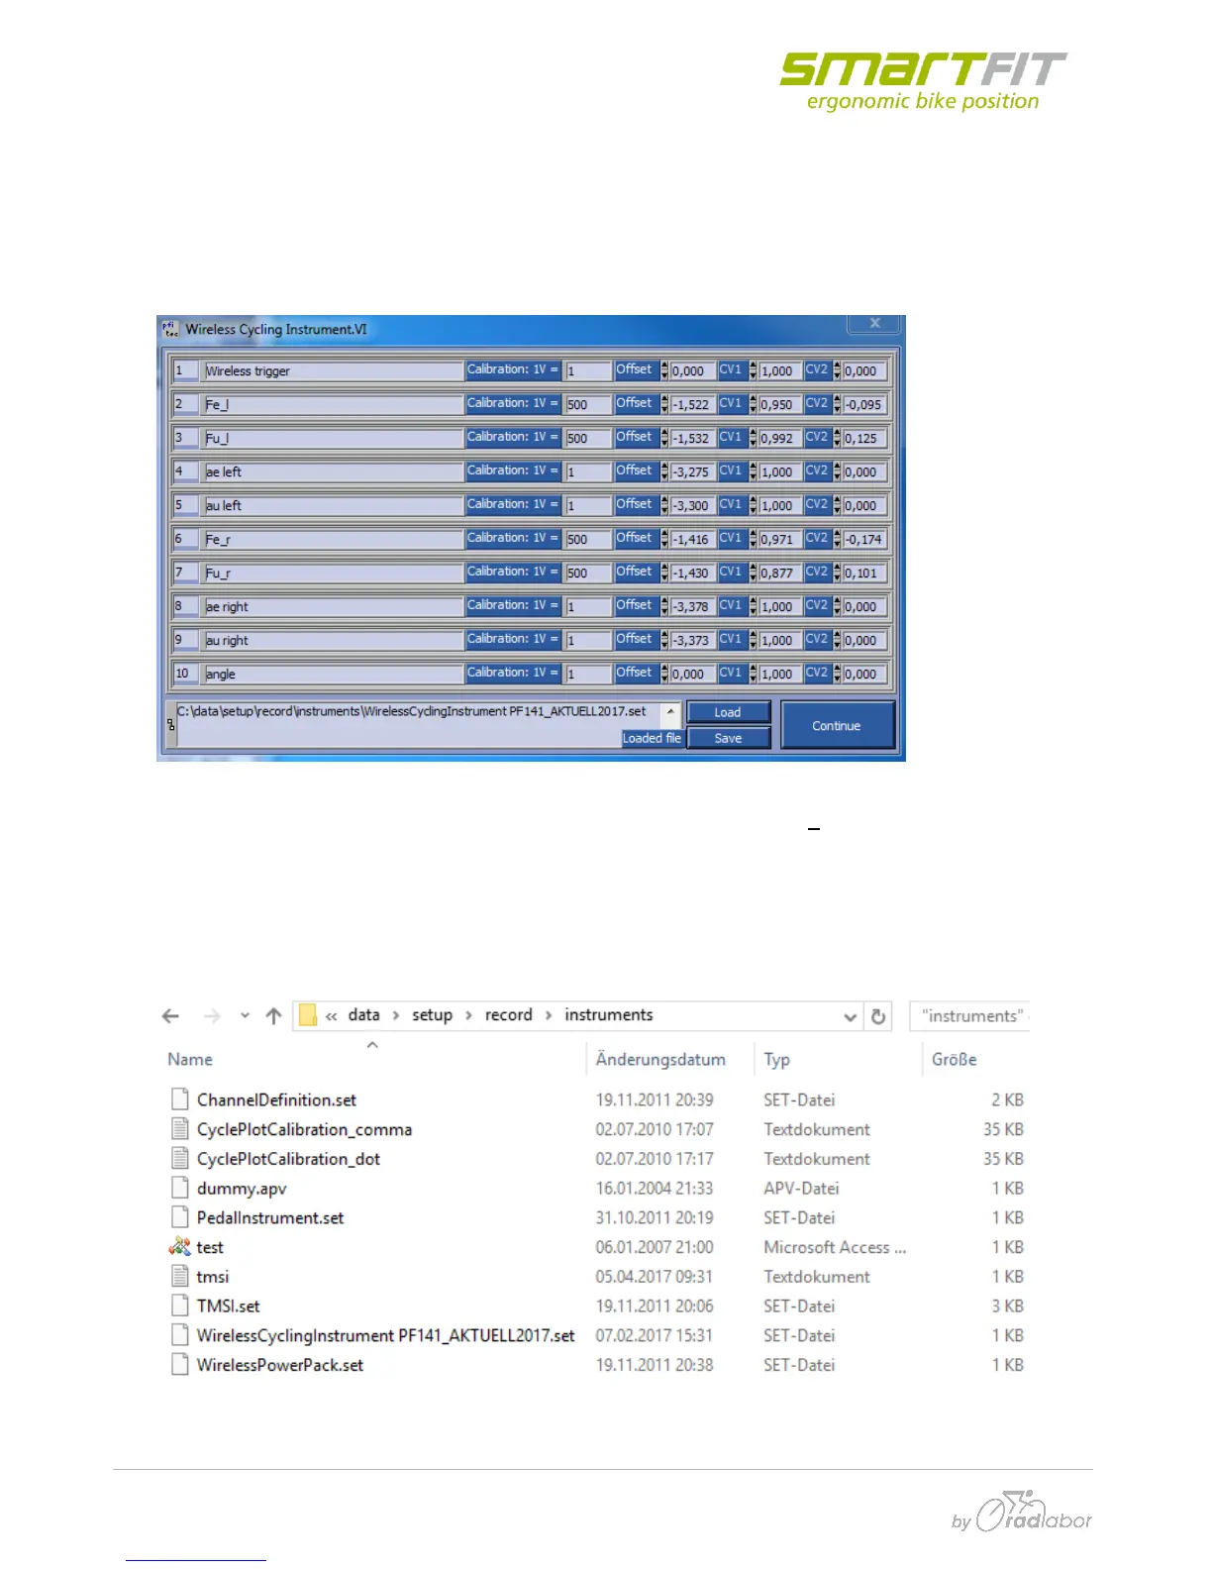Click the setup breadcrumb

pyautogui.click(x=432, y=1014)
